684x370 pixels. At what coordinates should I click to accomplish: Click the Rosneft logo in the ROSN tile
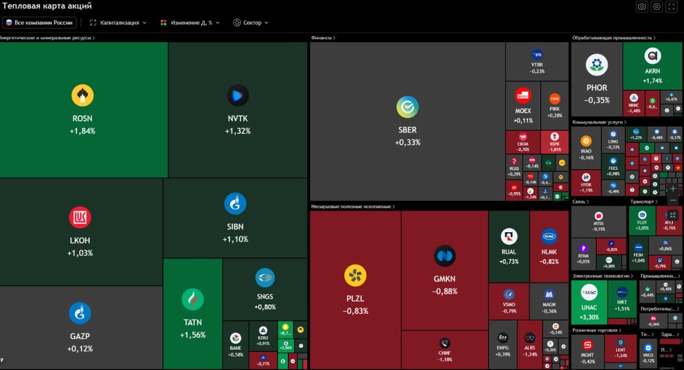pos(83,95)
